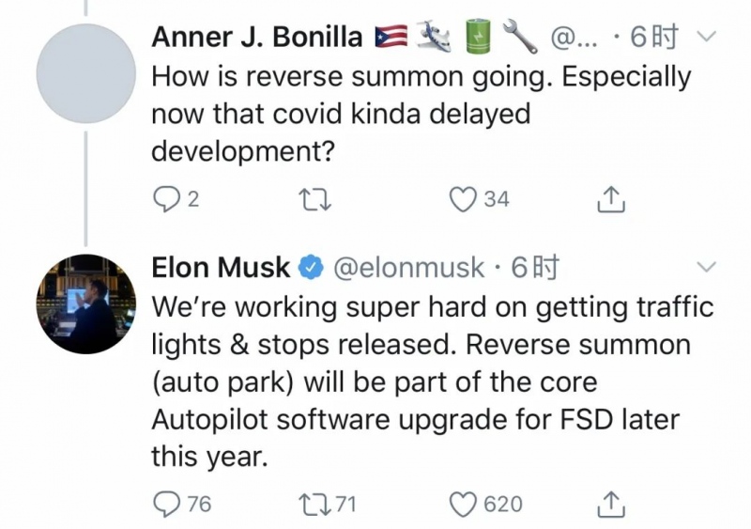
Task: Like Anner J. Bonilla's tweet
Action: 464,198
